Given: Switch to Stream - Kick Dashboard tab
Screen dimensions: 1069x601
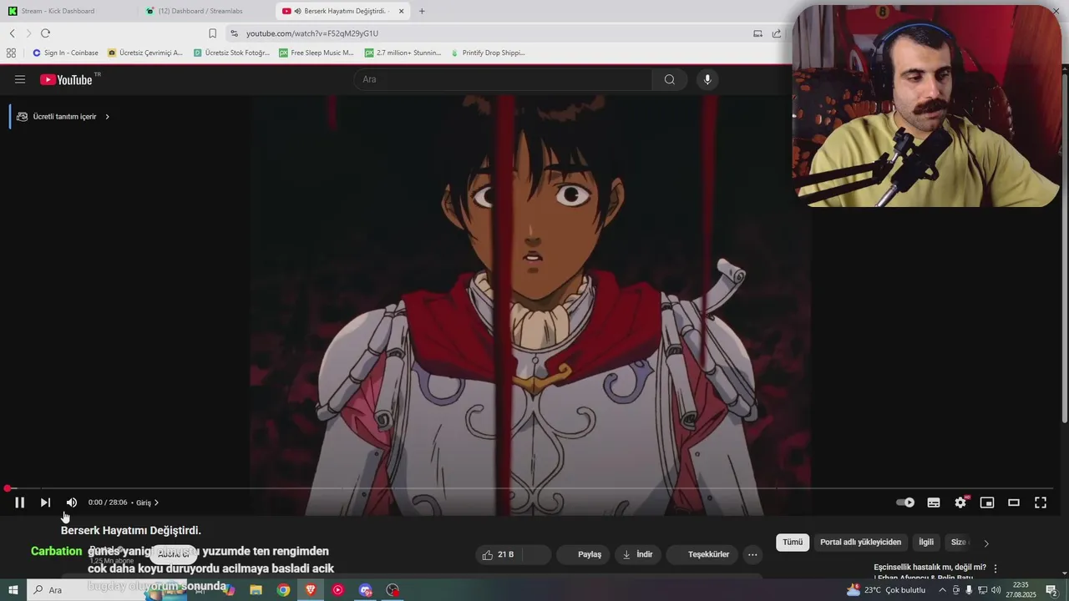Looking at the screenshot, I should pos(68,11).
